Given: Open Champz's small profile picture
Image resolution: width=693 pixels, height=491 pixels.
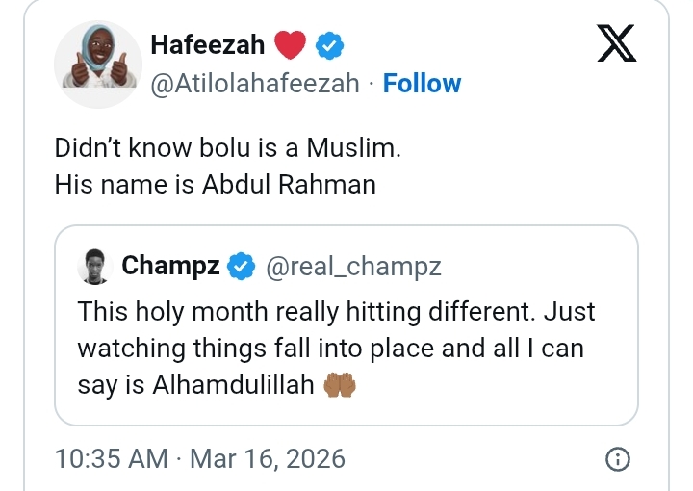Looking at the screenshot, I should (94, 267).
